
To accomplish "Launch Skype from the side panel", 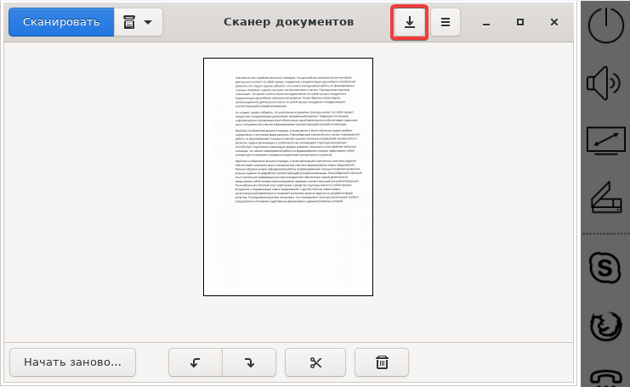I will 606,268.
